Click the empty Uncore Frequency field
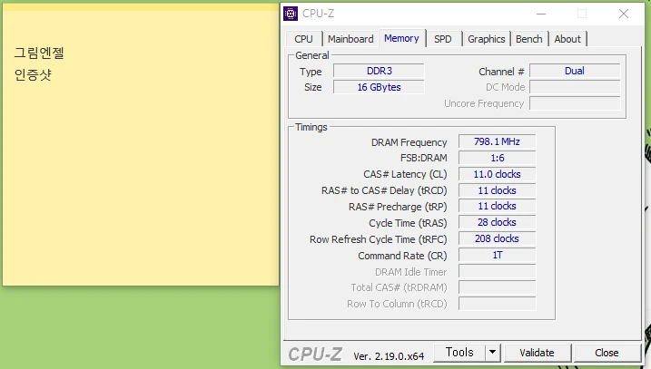The image size is (651, 369). [575, 103]
